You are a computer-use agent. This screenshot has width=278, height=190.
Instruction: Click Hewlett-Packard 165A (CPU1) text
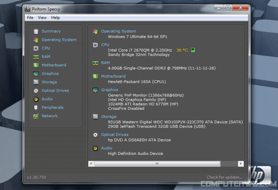point(137,82)
